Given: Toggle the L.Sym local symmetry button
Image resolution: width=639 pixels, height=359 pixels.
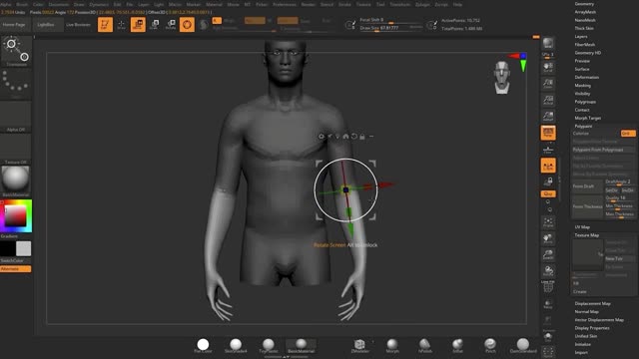Looking at the screenshot, I should point(548,166).
